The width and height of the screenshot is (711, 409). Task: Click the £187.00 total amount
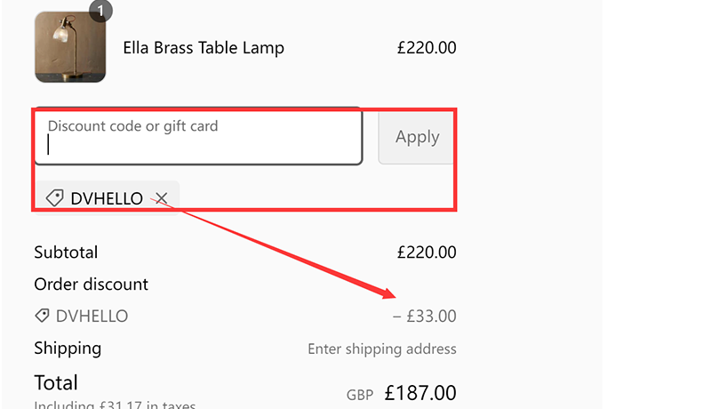pos(420,392)
